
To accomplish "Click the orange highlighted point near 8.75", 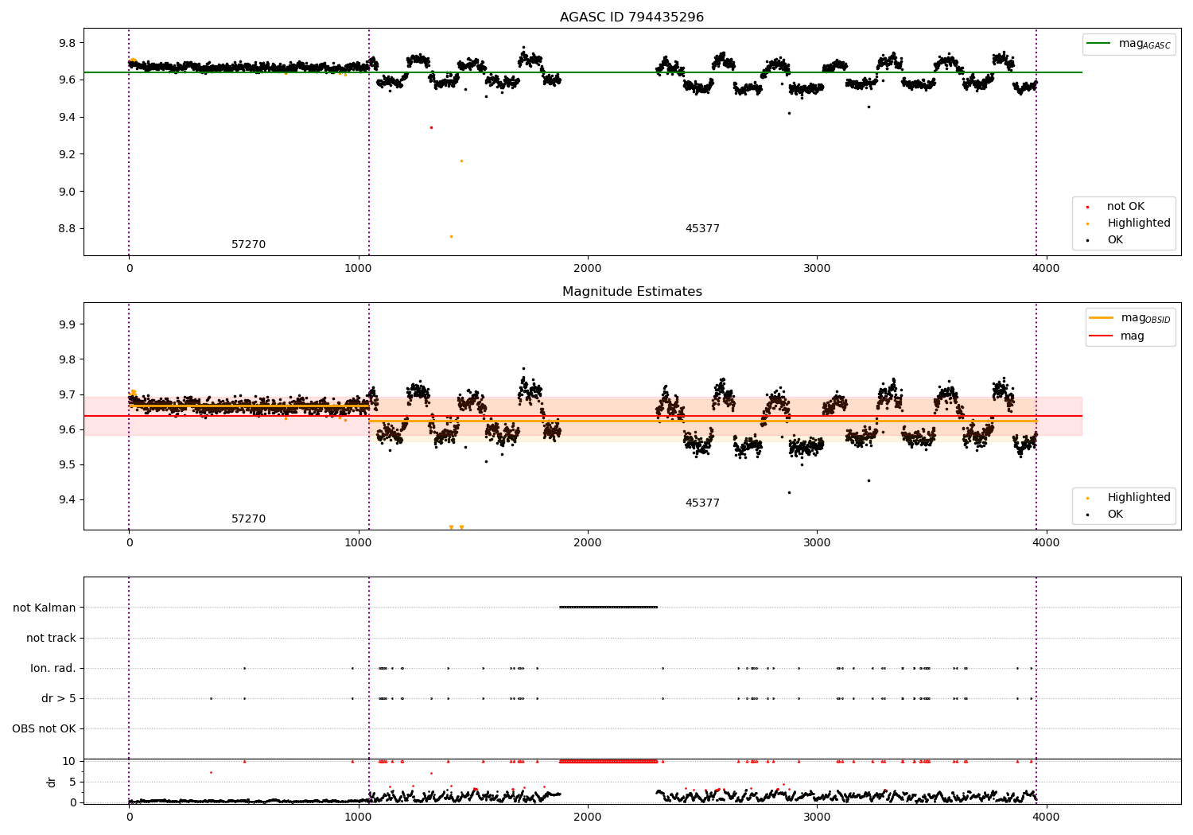I will (x=451, y=236).
